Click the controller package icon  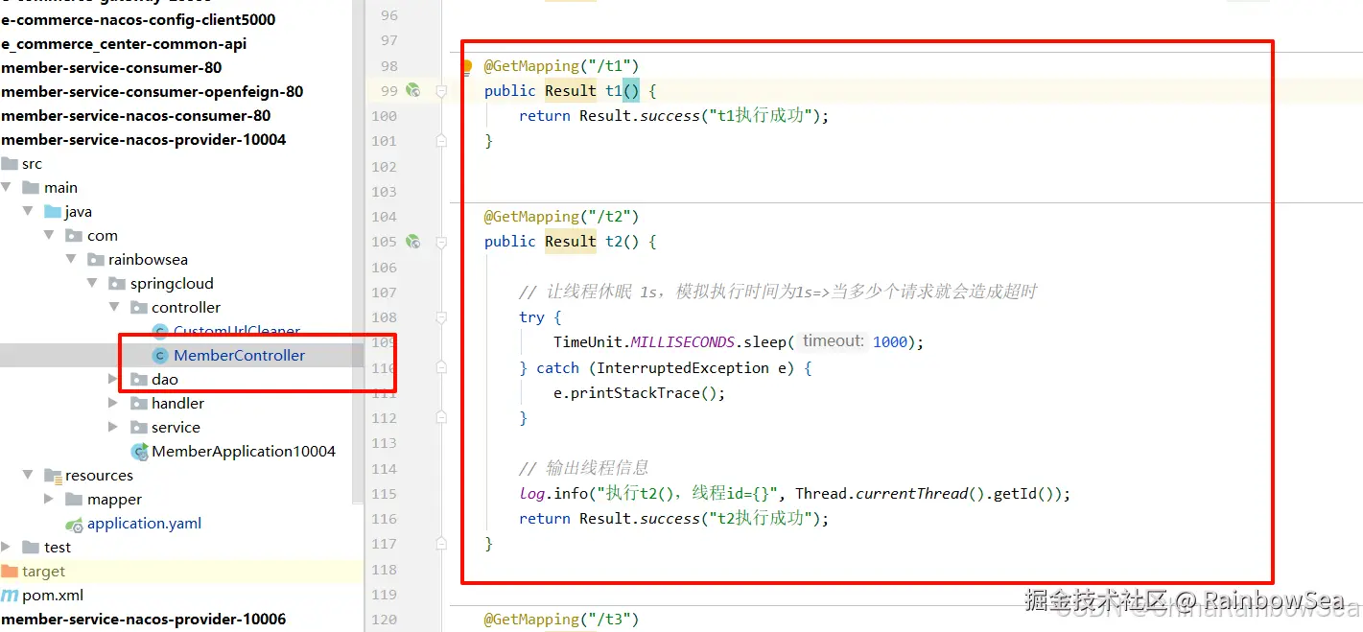click(139, 308)
